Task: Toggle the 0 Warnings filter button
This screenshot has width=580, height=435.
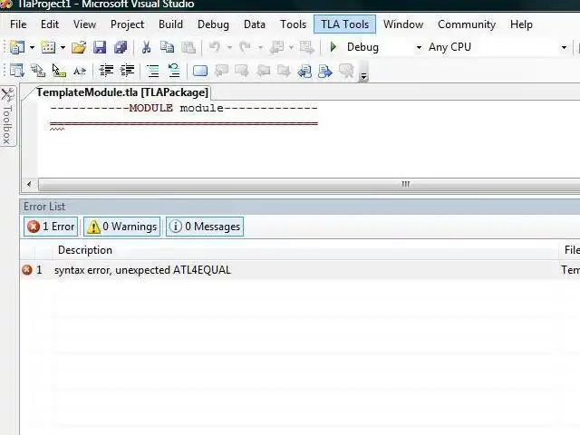Action: [x=122, y=227]
